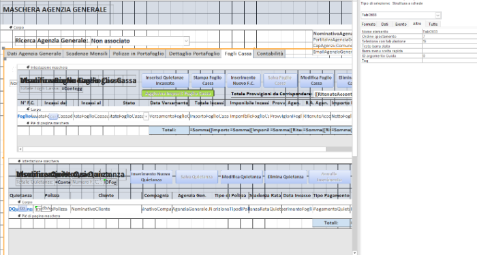Click the vertical scrollbar down arrow
The height and width of the screenshot is (255, 477).
(355, 252)
